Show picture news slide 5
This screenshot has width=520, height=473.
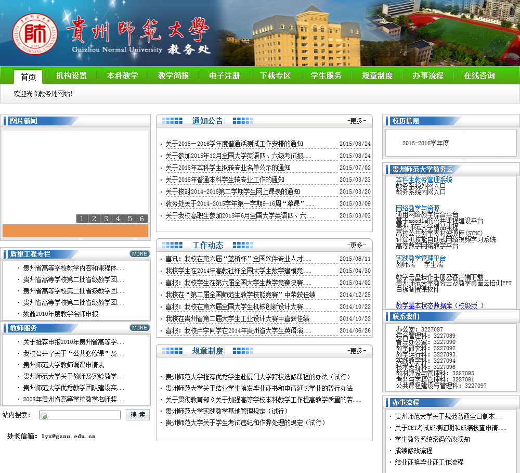tap(129, 219)
